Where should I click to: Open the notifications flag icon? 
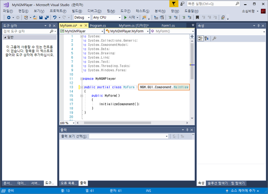173,4
